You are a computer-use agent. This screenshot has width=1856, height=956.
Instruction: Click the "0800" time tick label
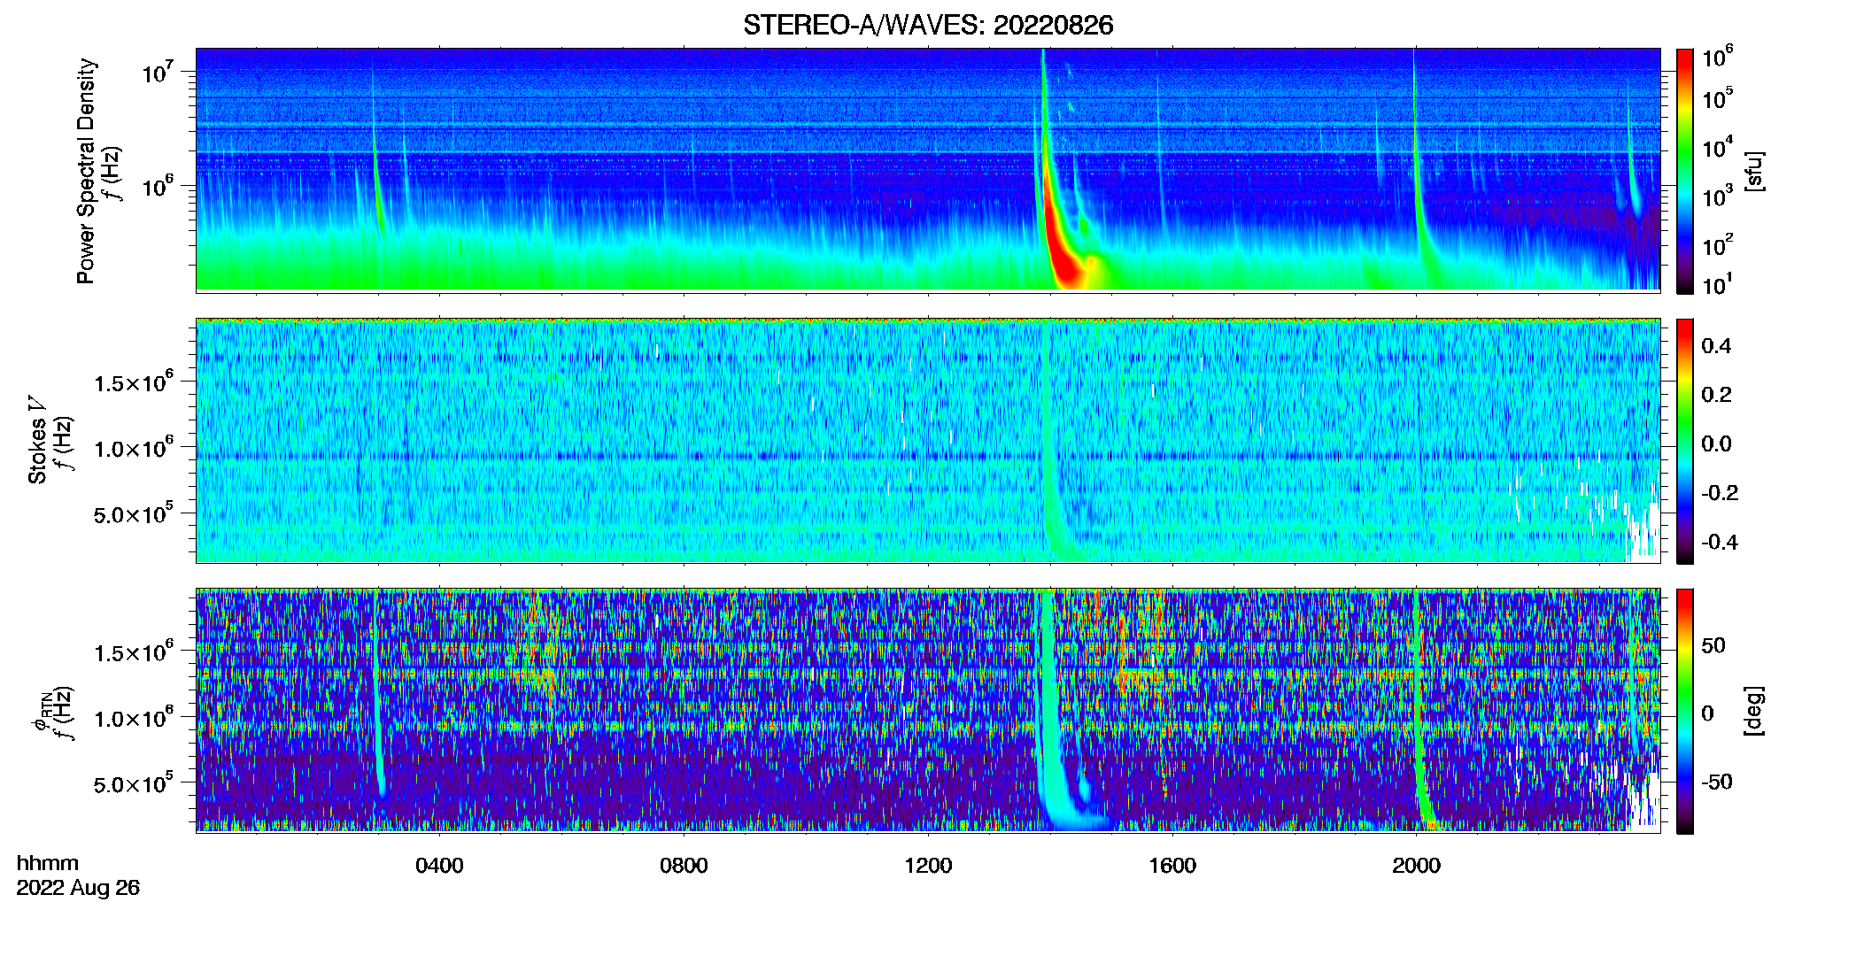point(684,865)
